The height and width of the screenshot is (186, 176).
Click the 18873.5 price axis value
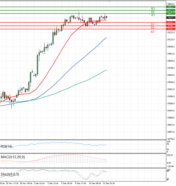171,132
